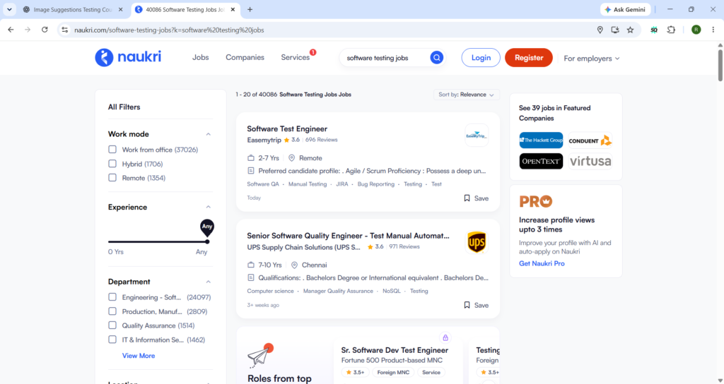Click UPS Supply Chain Solutions company name
This screenshot has height=384, width=724.
click(x=303, y=247)
